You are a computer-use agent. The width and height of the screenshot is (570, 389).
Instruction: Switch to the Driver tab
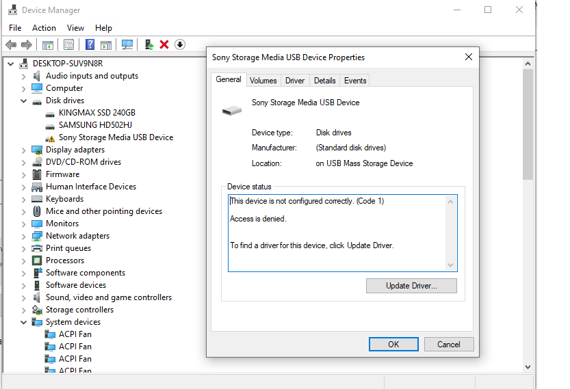(295, 80)
